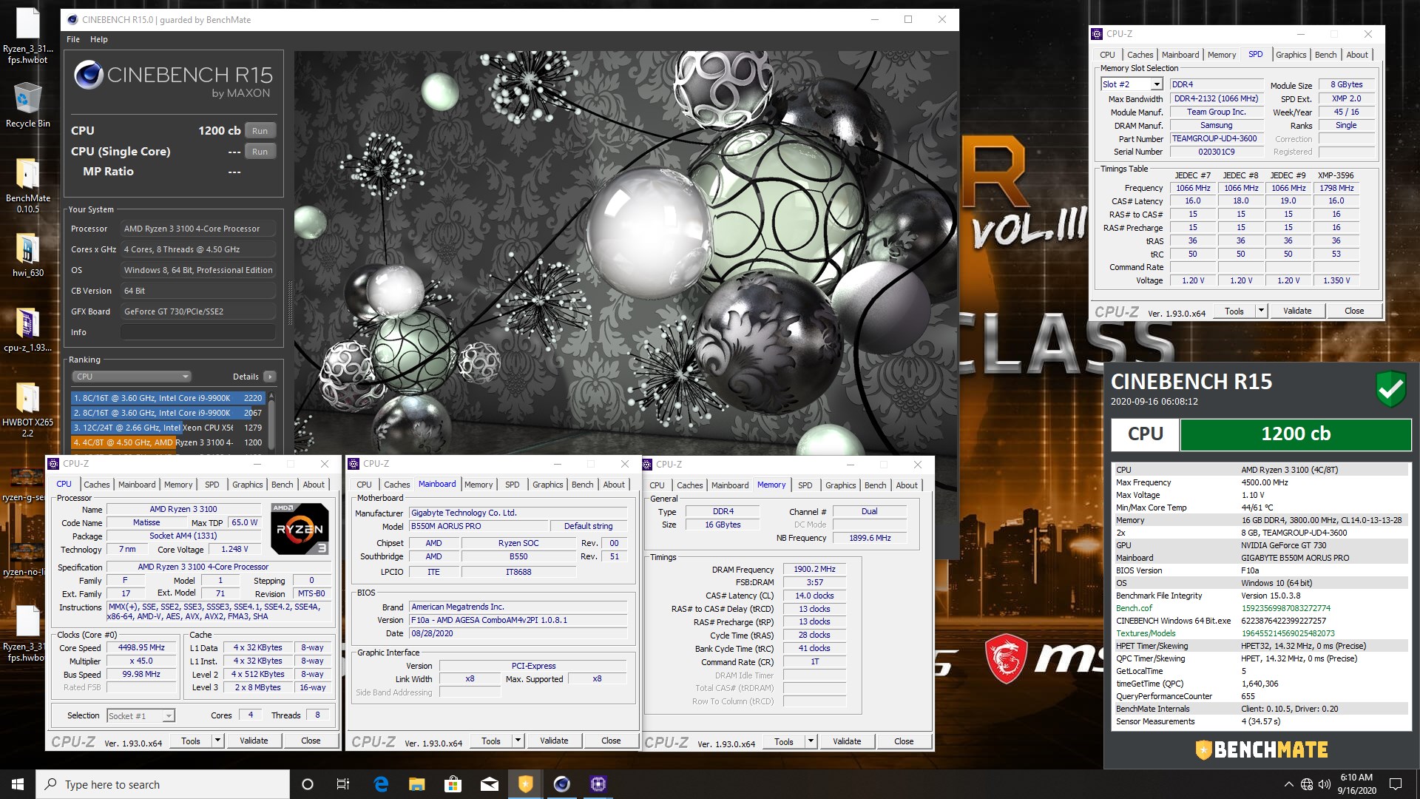Click the Details label in Ranking

pos(246,377)
